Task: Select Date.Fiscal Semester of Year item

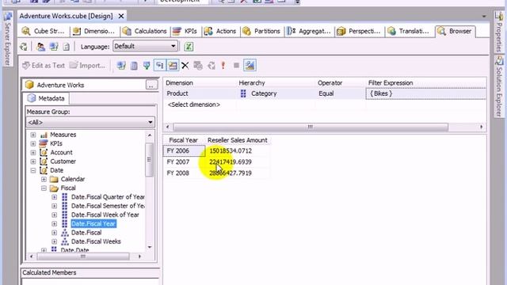Action: [x=108, y=206]
